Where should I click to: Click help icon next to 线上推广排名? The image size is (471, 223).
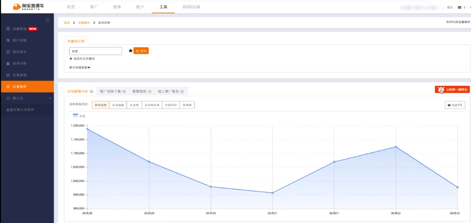pos(182,91)
